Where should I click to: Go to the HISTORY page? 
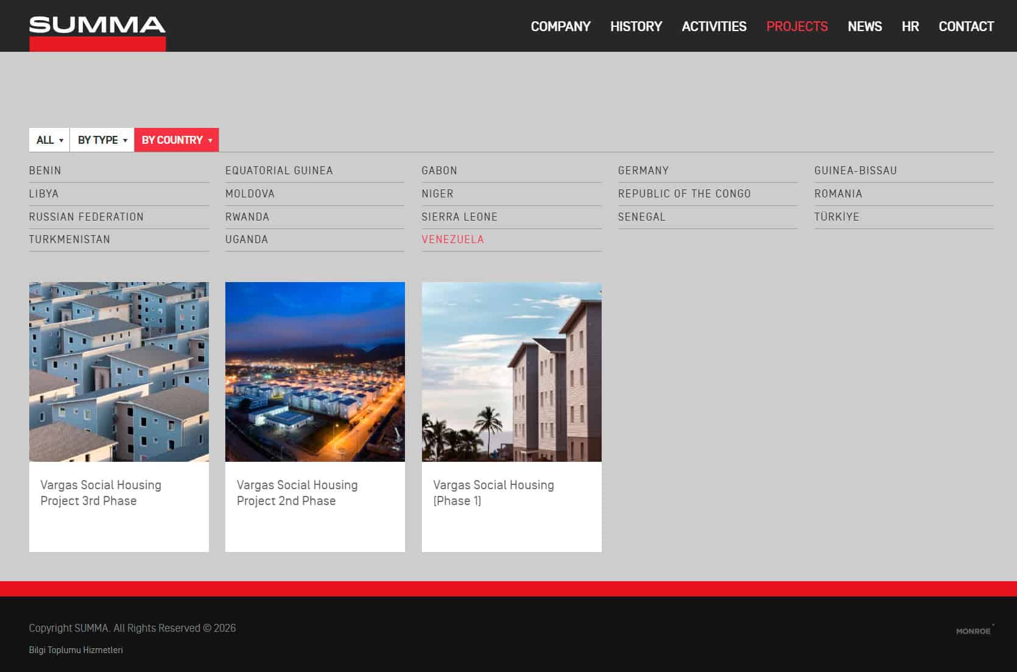[636, 26]
